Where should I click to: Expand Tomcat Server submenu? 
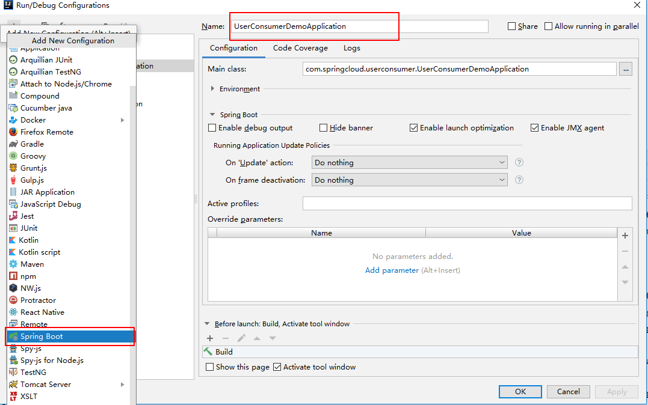(122, 385)
